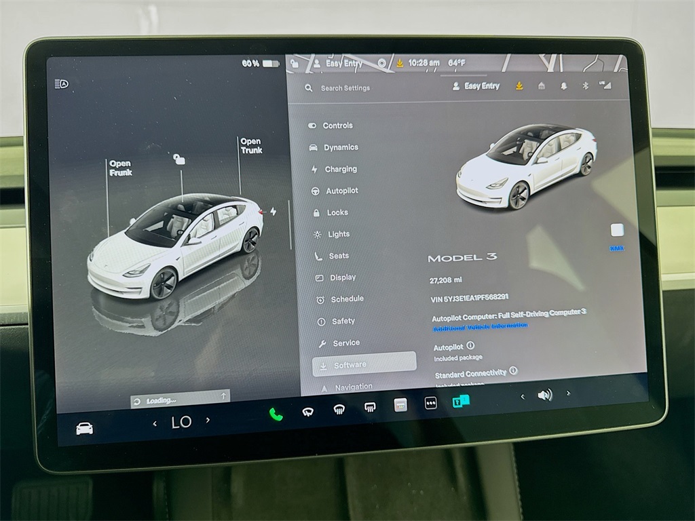Open the green phone app
The image size is (695, 521).
coord(276,414)
